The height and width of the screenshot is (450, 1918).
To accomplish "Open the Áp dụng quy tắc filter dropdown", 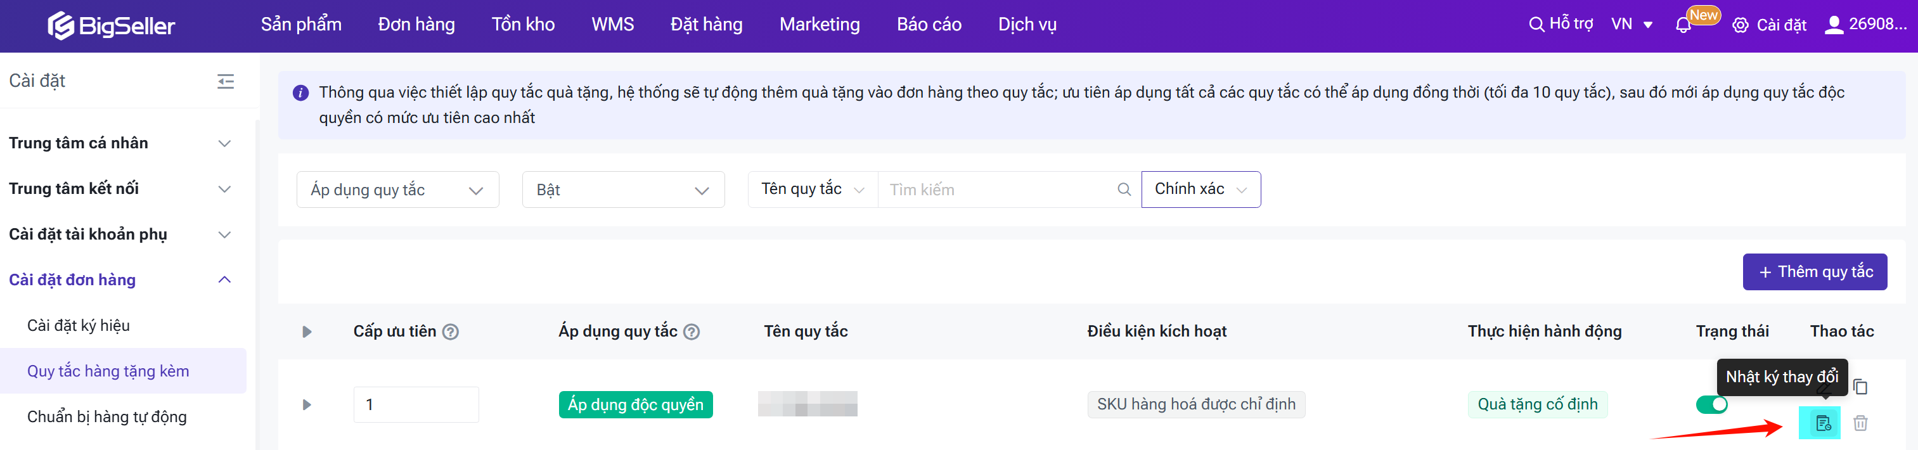I will click(397, 190).
